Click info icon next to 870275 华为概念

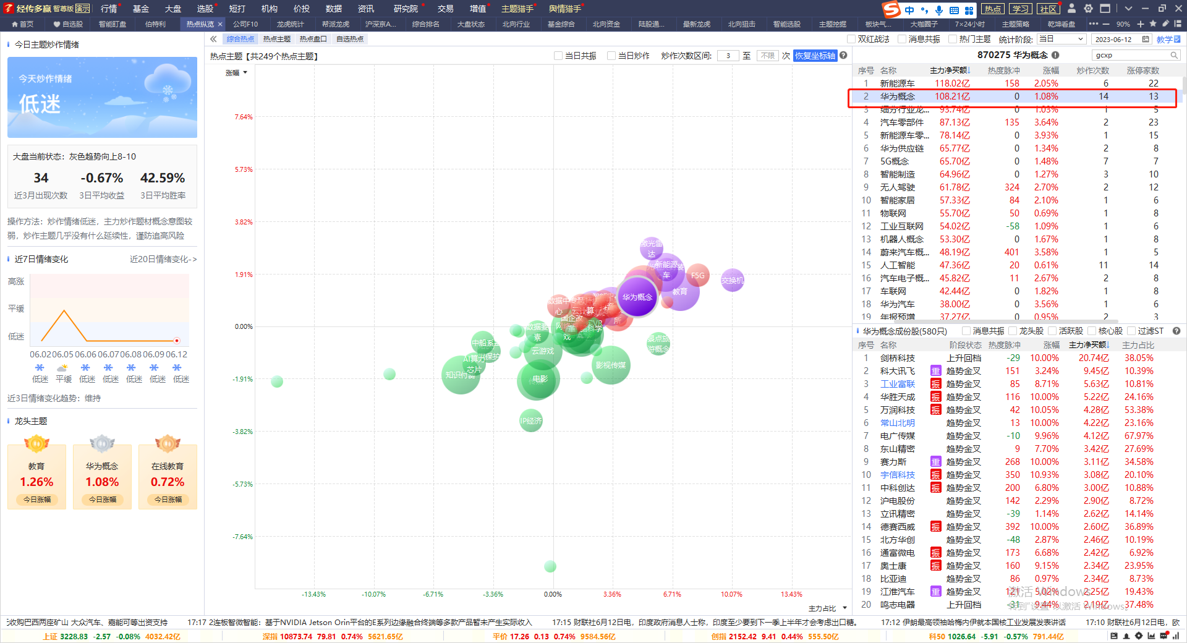[1055, 55]
